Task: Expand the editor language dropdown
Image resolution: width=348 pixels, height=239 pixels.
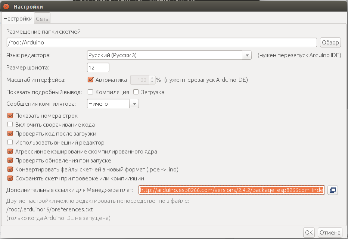Action: tap(247, 55)
